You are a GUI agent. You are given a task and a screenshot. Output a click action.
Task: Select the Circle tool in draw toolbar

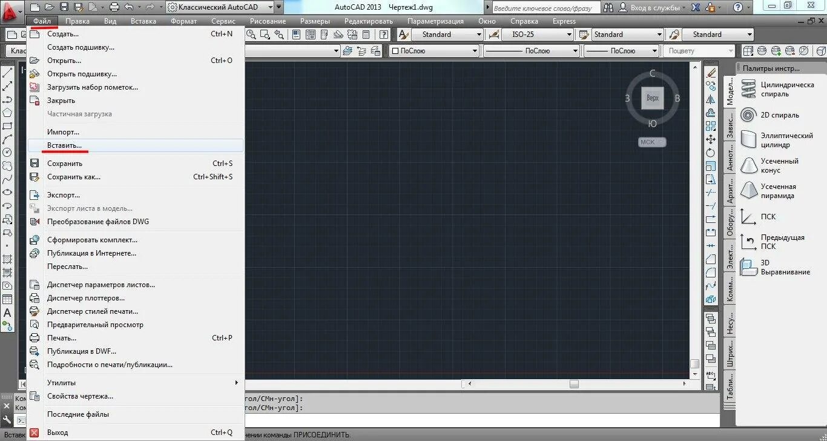pyautogui.click(x=7, y=153)
